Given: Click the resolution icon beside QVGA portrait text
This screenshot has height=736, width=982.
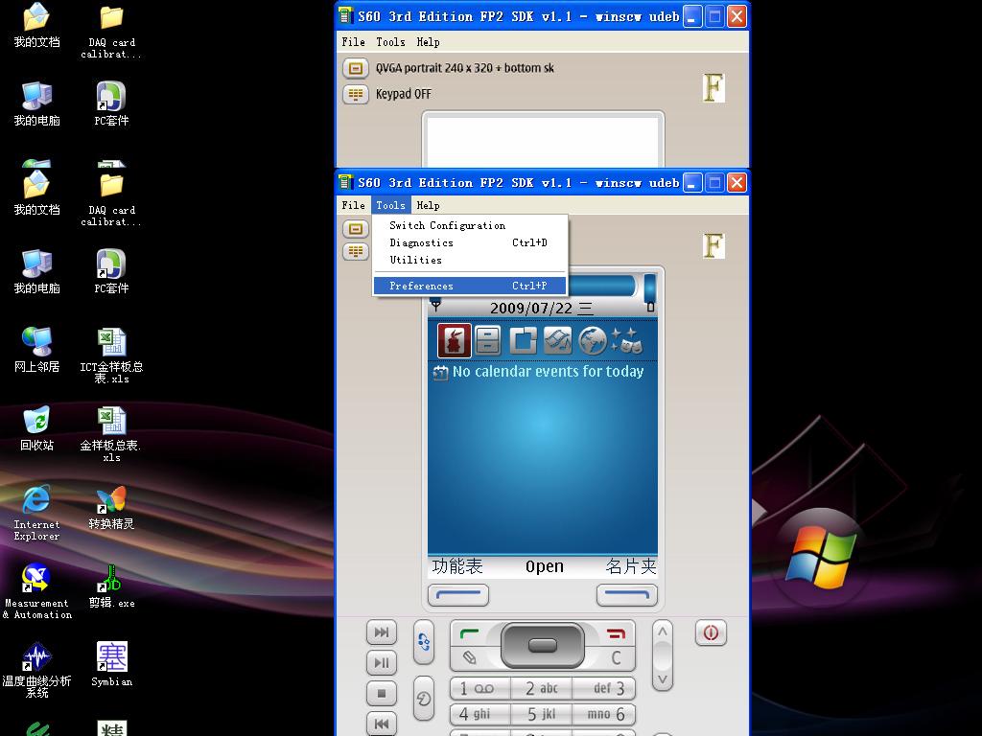Looking at the screenshot, I should pos(356,68).
